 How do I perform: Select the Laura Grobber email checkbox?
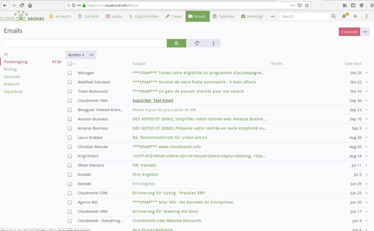click(70, 138)
